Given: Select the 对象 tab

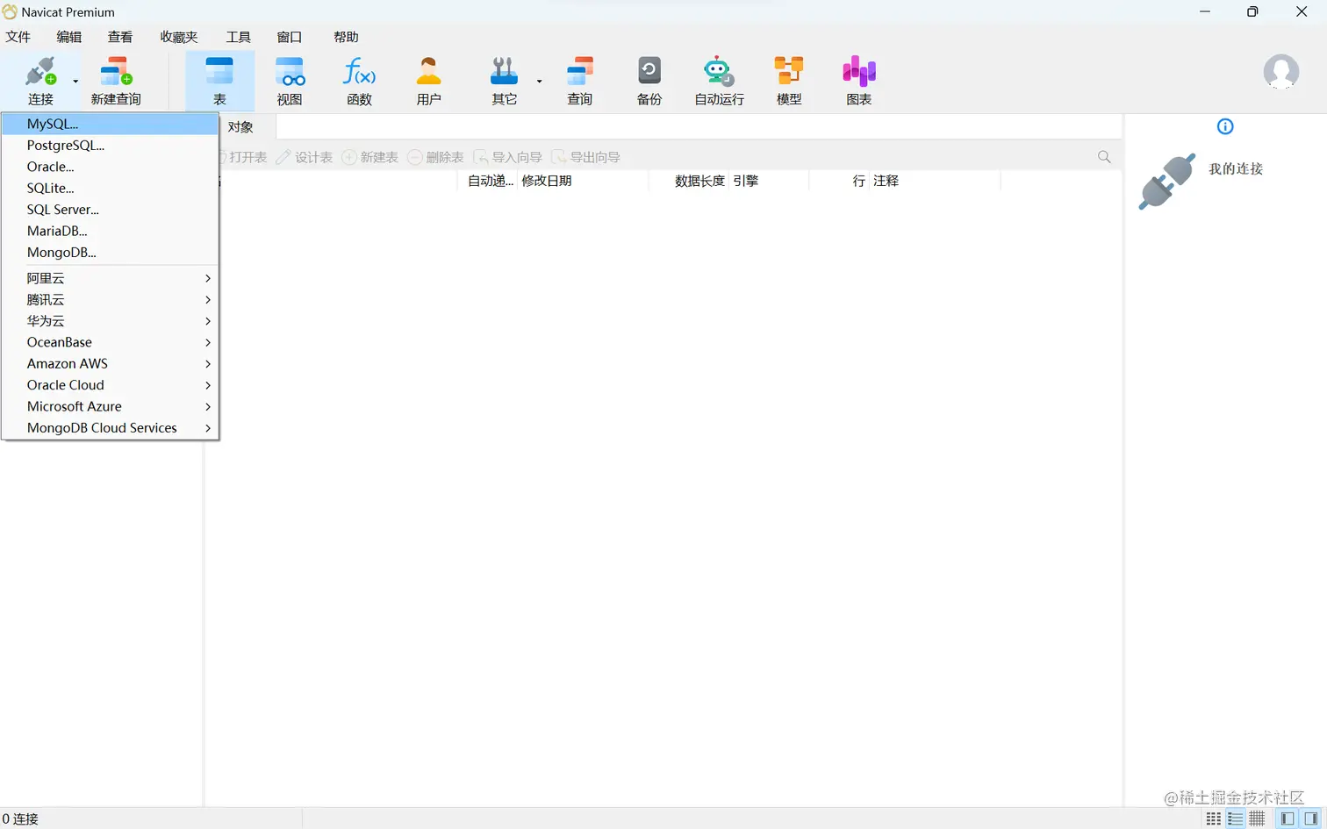Looking at the screenshot, I should tap(240, 127).
